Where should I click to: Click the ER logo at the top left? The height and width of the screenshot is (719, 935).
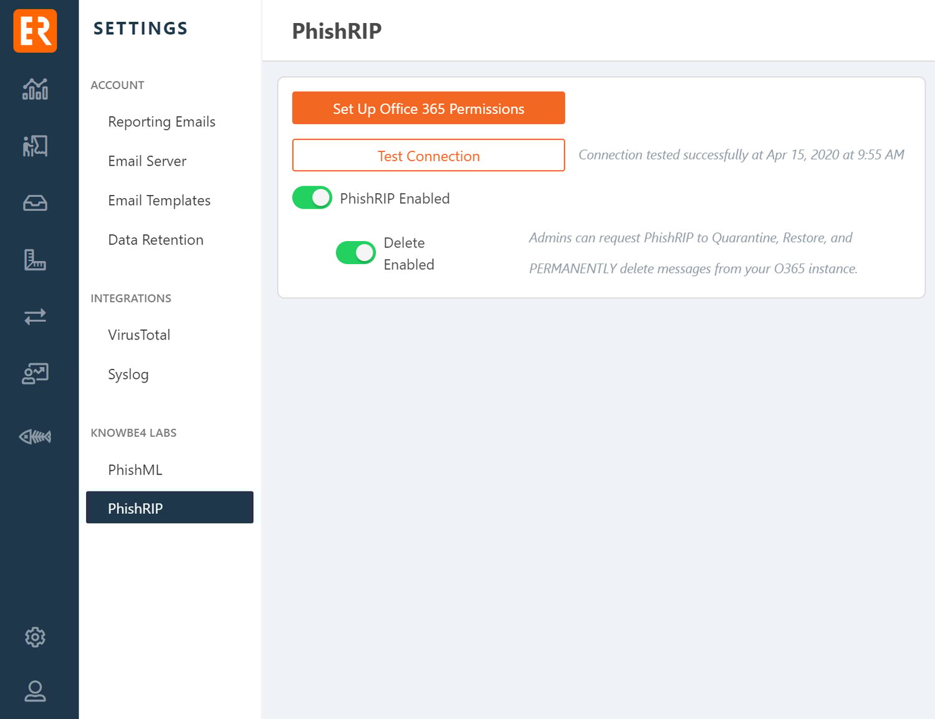34,31
